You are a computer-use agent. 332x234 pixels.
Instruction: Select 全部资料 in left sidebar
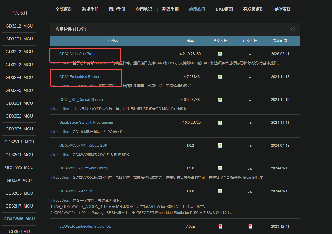(19, 13)
